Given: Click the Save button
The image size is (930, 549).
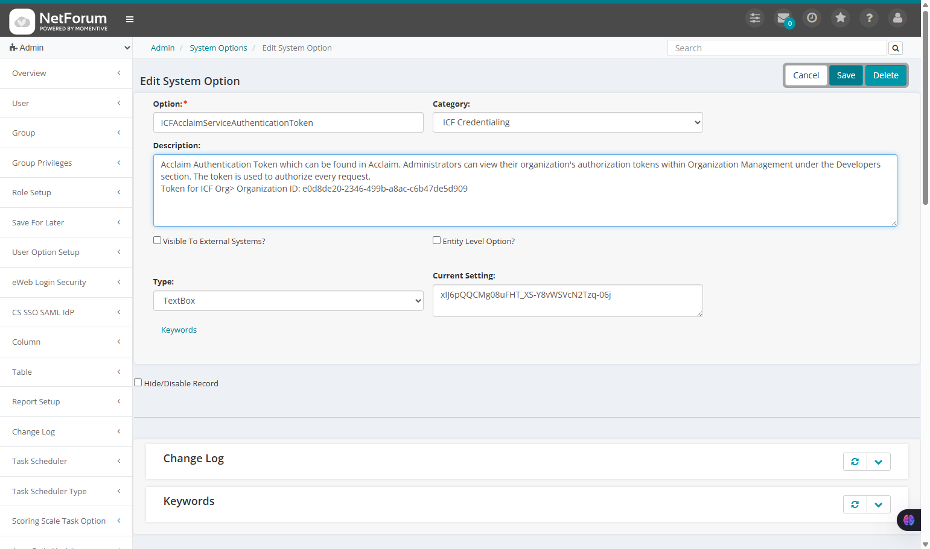Looking at the screenshot, I should pos(846,75).
